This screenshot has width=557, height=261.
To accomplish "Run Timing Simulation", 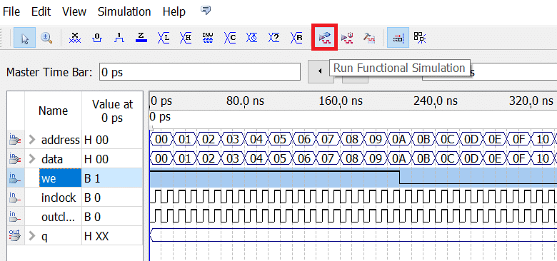I will click(347, 38).
